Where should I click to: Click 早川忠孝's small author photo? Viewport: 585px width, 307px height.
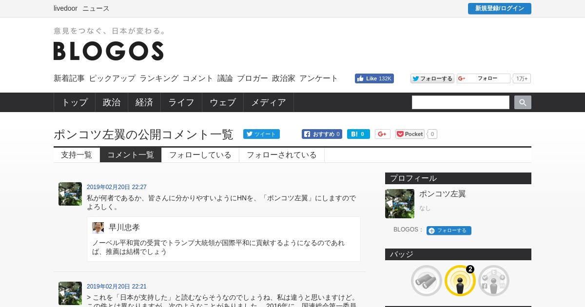point(98,228)
